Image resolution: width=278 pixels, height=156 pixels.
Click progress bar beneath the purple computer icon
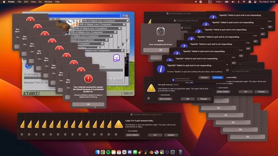pyautogui.click(x=112, y=70)
